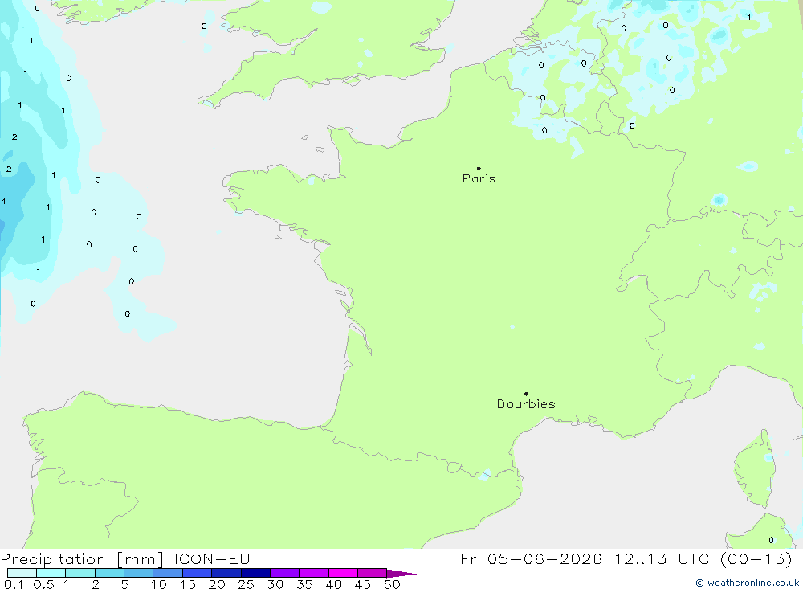The image size is (803, 589).
Task: Click the legend value "15"
Action: coord(188,584)
